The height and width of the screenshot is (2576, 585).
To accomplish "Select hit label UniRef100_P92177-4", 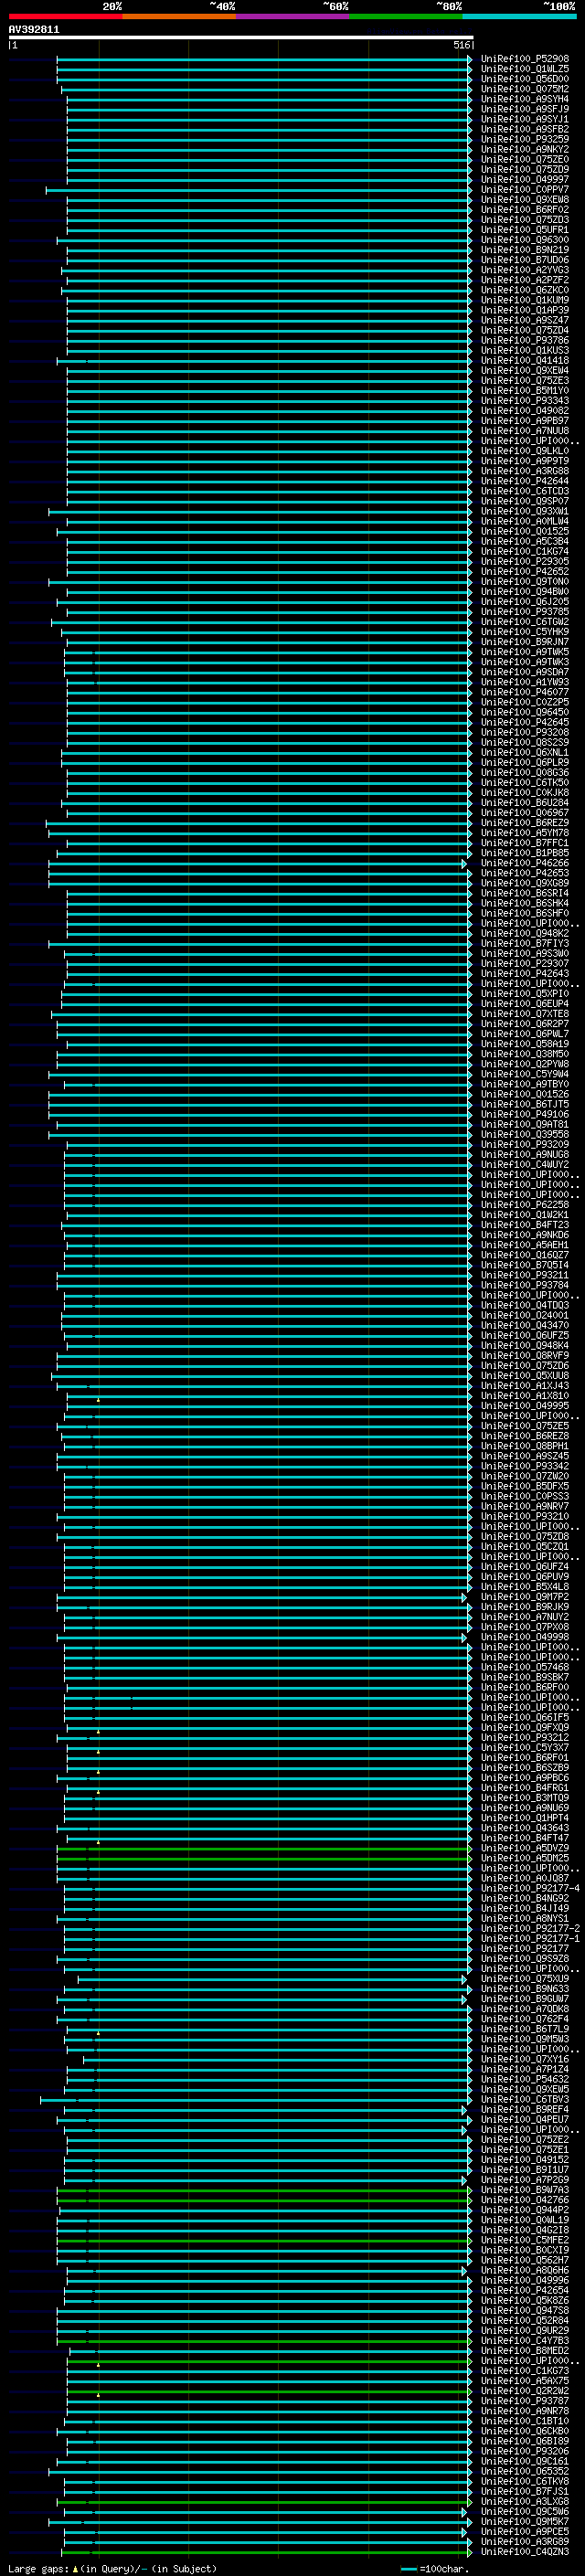I will (x=530, y=1889).
